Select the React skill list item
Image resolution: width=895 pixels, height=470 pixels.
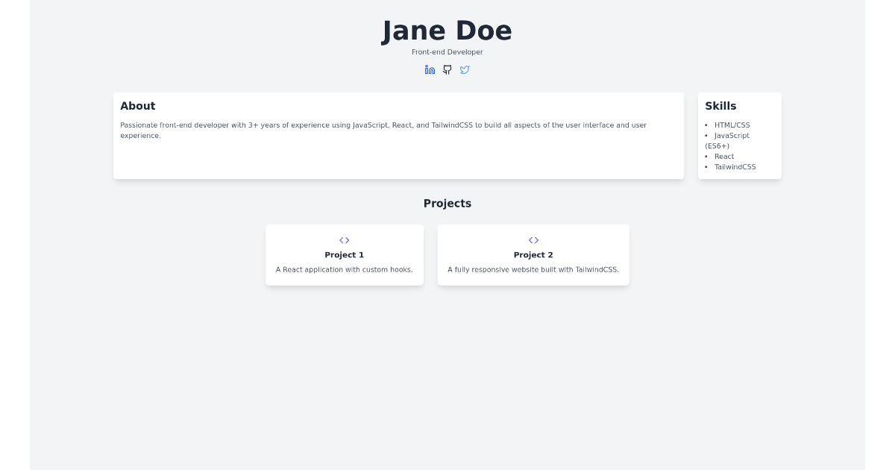[724, 156]
